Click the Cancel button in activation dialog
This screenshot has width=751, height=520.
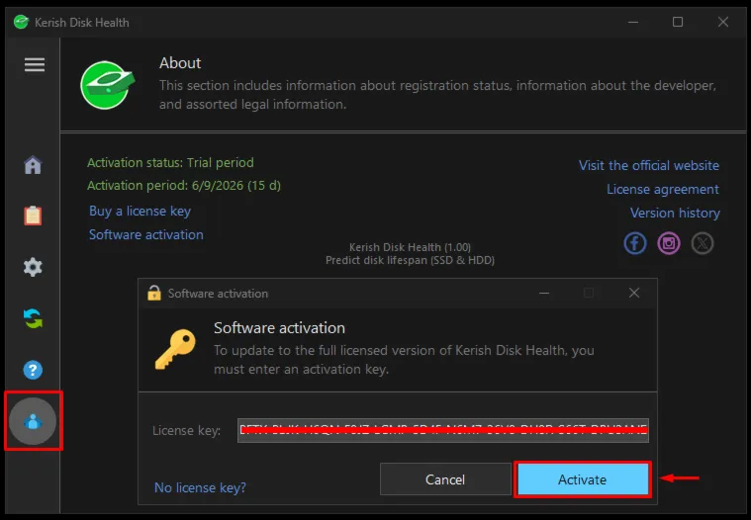tap(445, 479)
